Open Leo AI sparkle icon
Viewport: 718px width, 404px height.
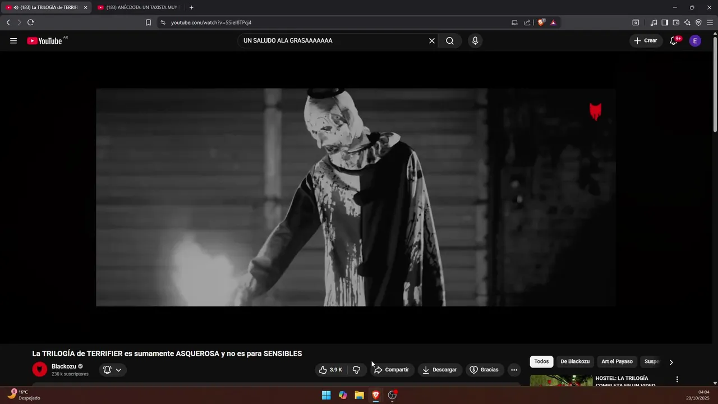(x=687, y=22)
